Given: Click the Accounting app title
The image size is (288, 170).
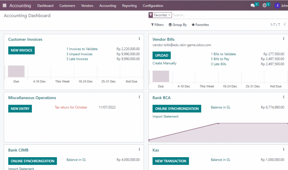Looking at the screenshot, I should [x=20, y=6].
